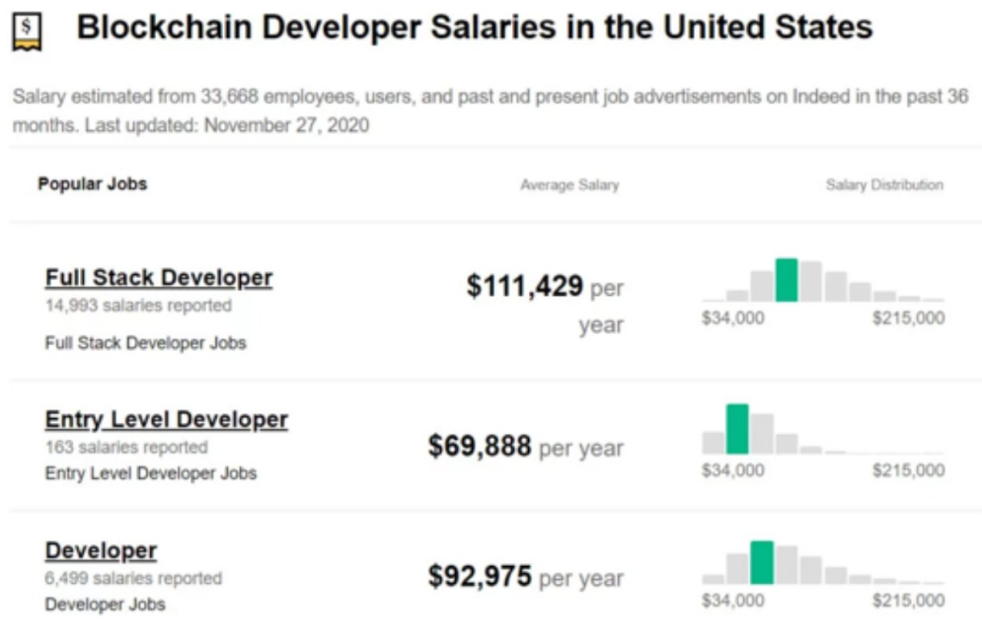The image size is (982, 638).
Task: Open the Developer job title link
Action: tap(101, 550)
